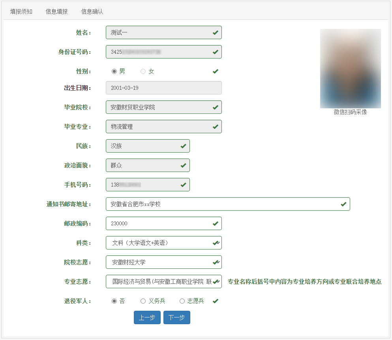Screen dimensions: 392x340
Task: Click the 上一步 button
Action: 147,317
